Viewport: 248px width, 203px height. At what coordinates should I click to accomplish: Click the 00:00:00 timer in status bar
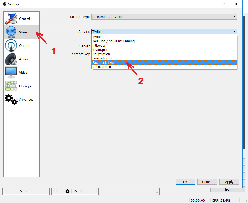coord(198,200)
